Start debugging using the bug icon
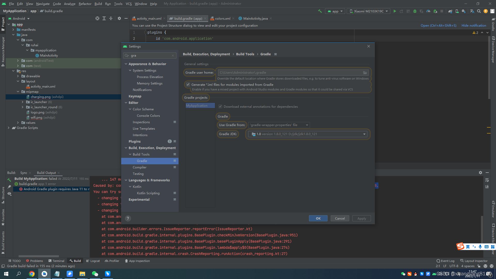Viewport: 496px width, 279px height. click(x=415, y=11)
